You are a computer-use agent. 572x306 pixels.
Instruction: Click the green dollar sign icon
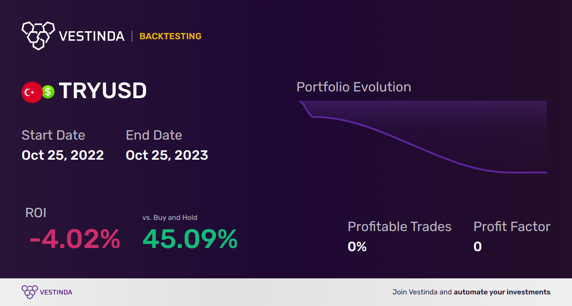coord(48,92)
